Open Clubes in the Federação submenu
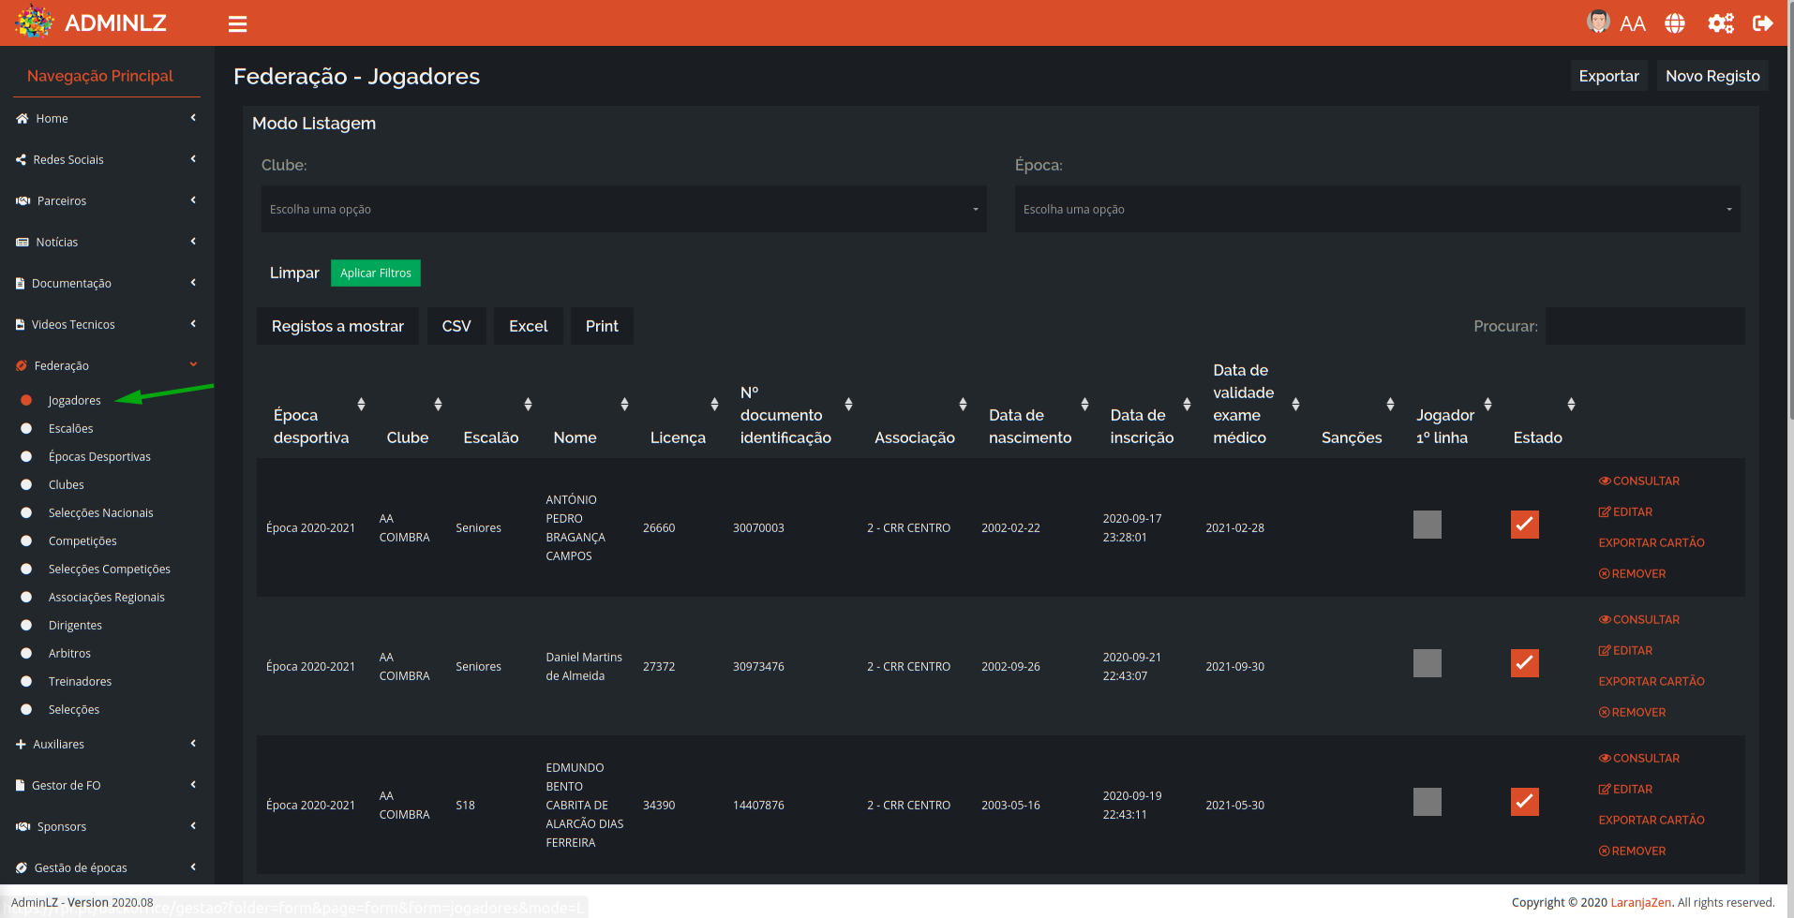This screenshot has width=1794, height=918. pyautogui.click(x=67, y=484)
